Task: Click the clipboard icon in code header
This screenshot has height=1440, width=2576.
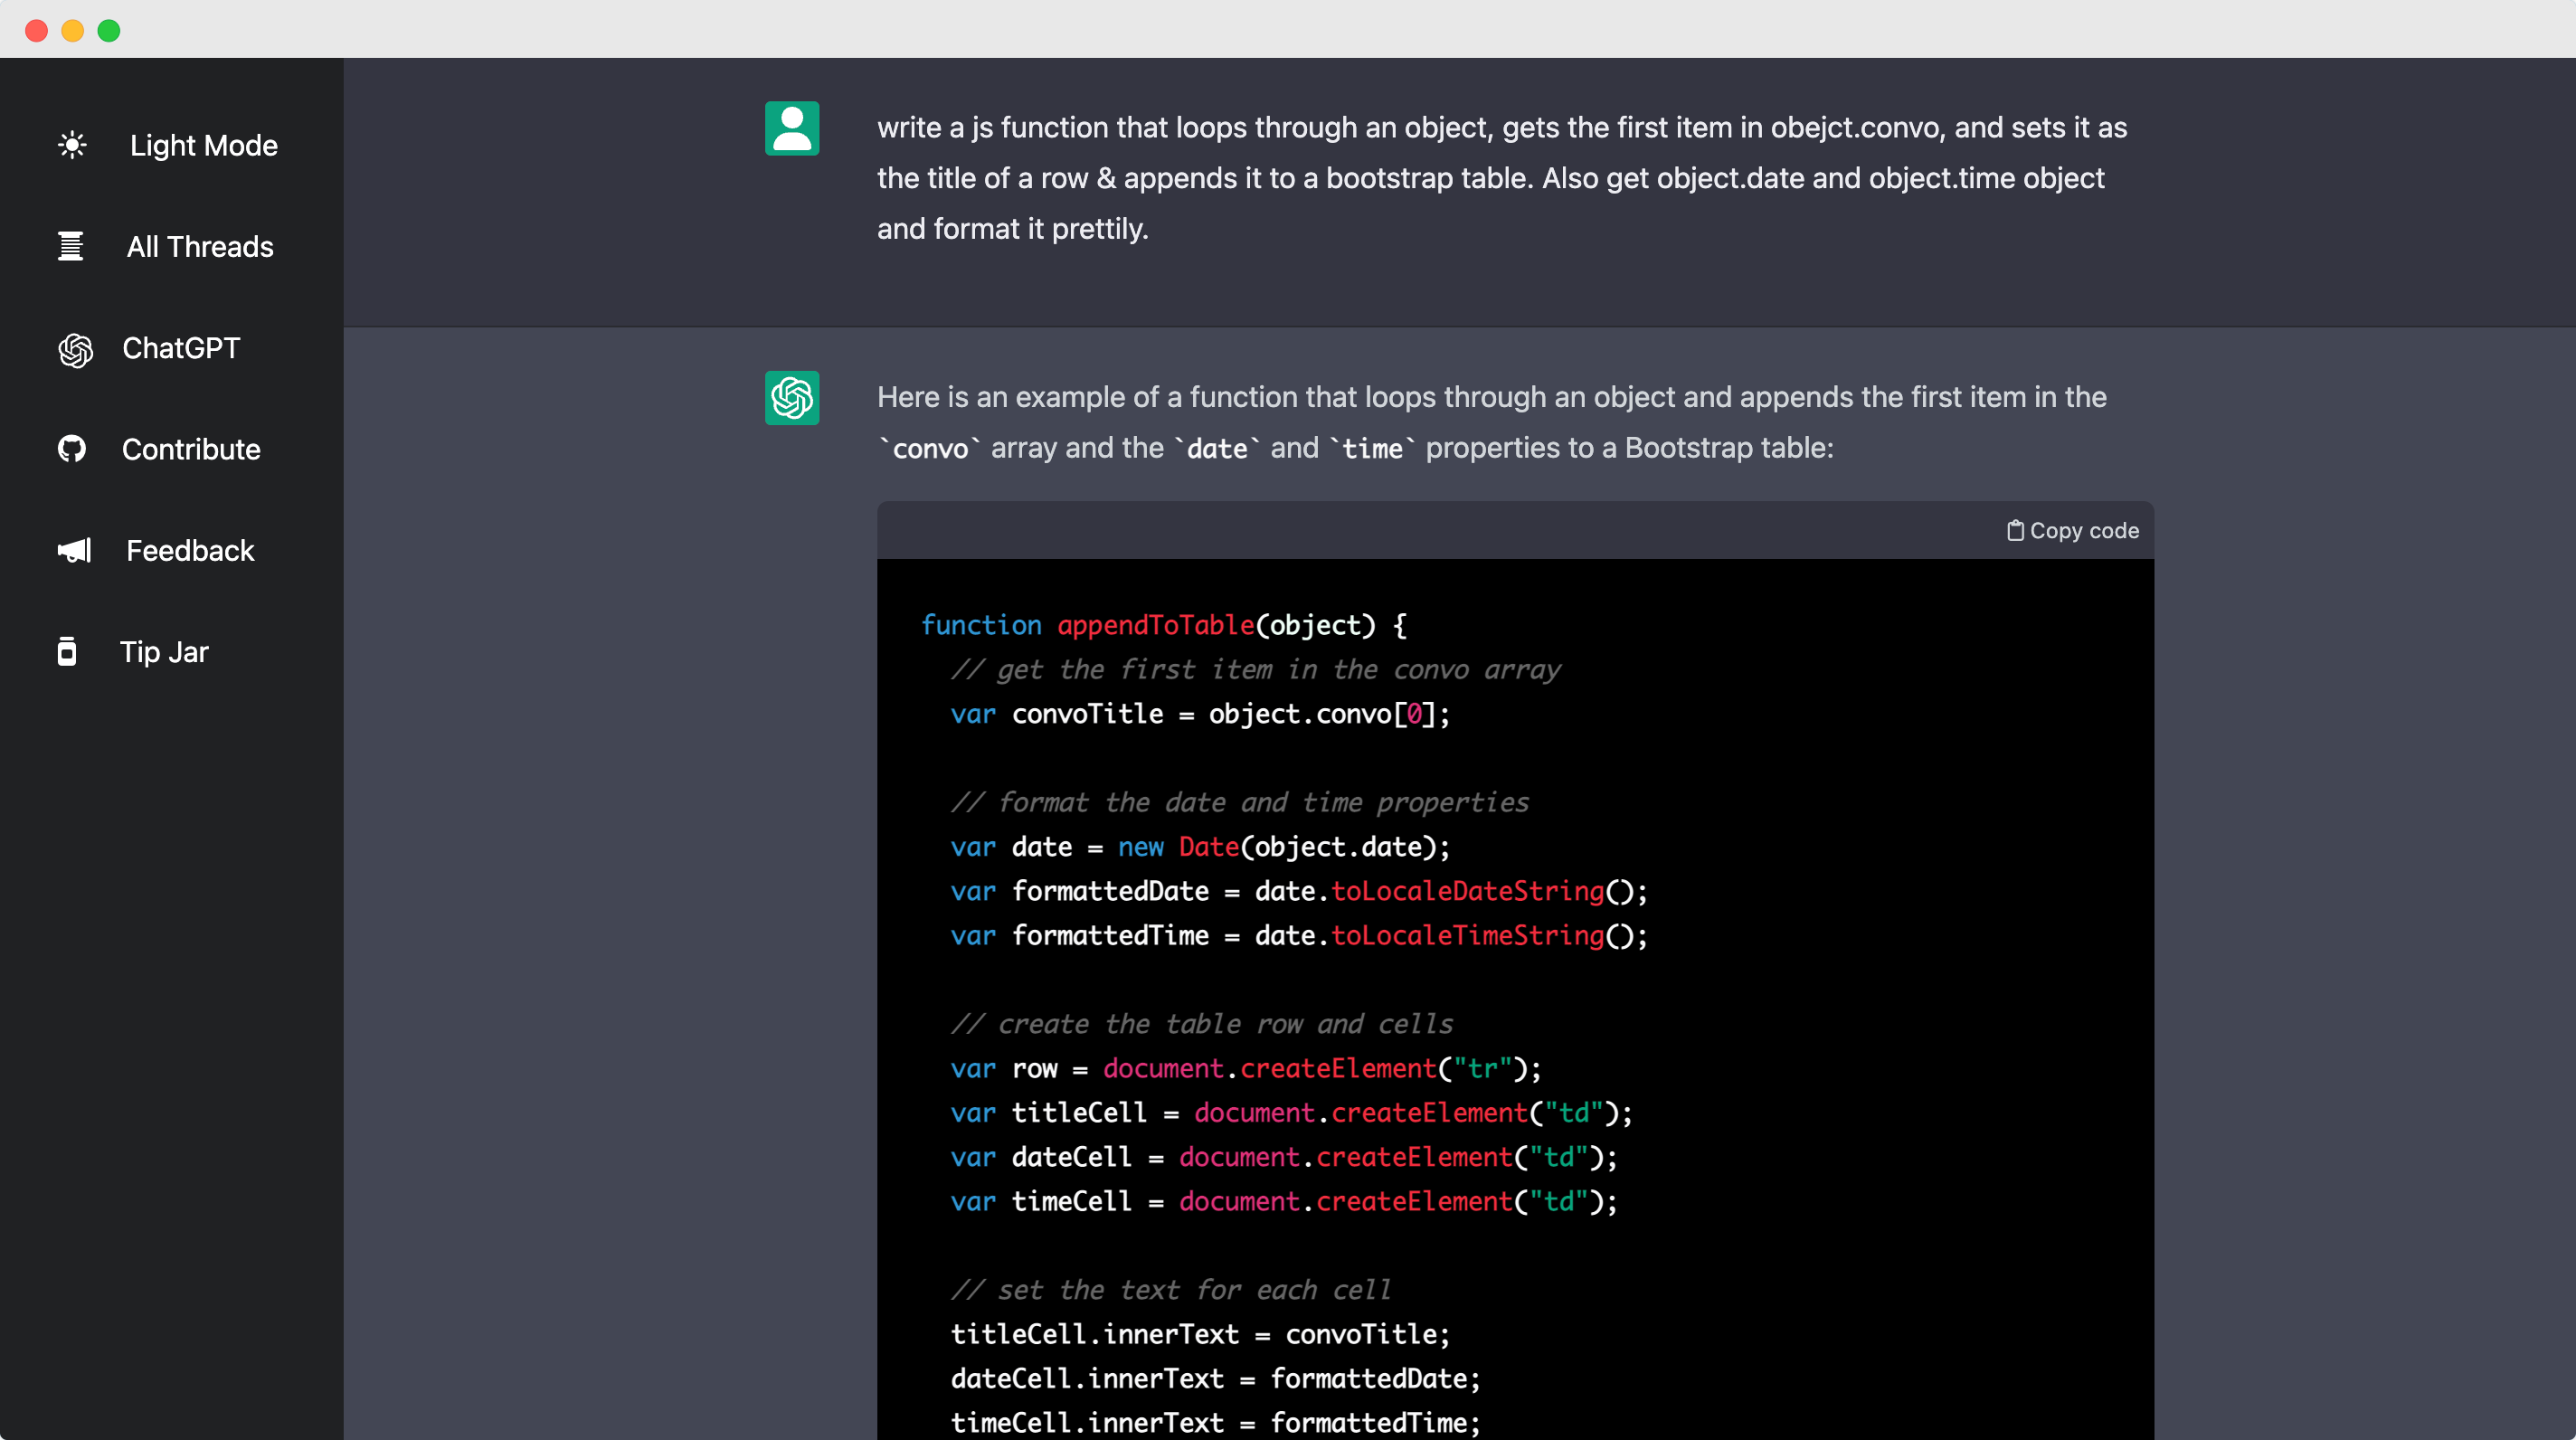Action: [x=2015, y=531]
